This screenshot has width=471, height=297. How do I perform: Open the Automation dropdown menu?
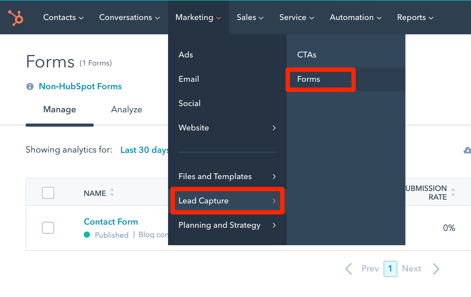point(356,17)
